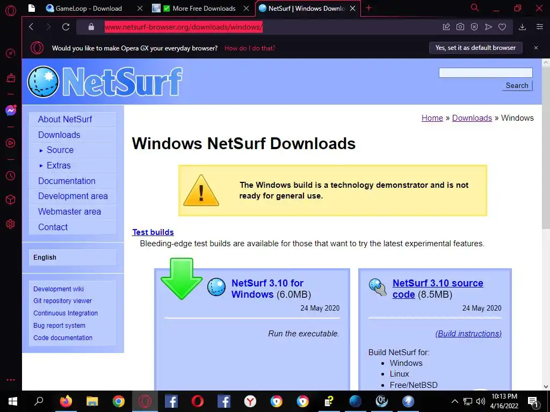Click the three dots at sidebar bottom

click(11, 380)
